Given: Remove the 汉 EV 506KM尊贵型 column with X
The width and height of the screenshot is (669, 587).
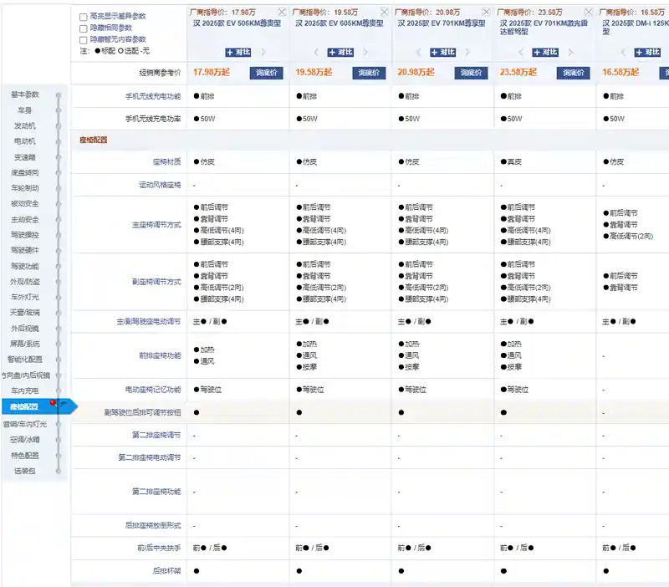Looking at the screenshot, I should [x=282, y=13].
